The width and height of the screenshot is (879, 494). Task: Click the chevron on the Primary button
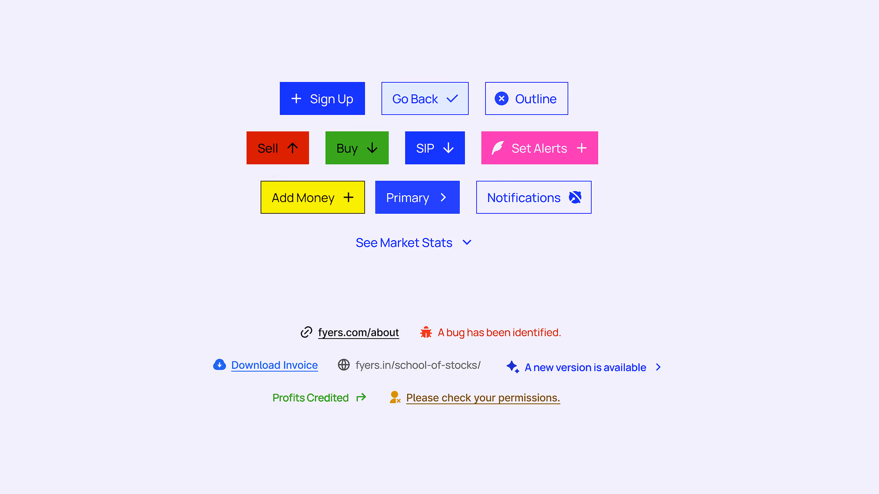coord(443,197)
